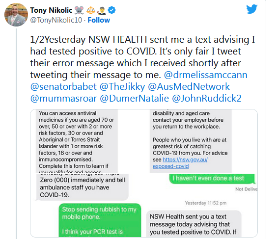Open the @TheJikky mention

coord(122,87)
